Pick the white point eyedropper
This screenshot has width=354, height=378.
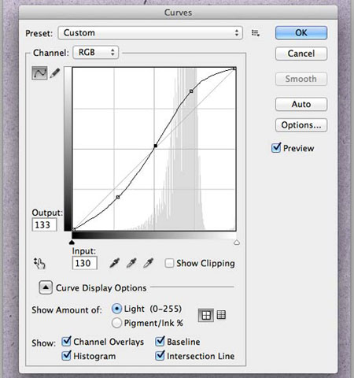[x=149, y=263]
